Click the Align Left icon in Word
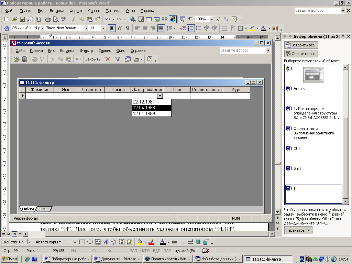 point(137,28)
